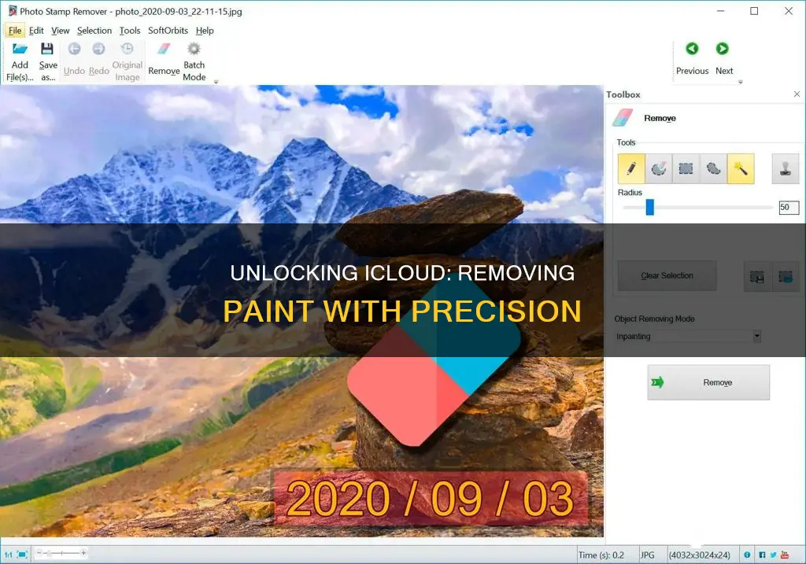Open the YouTube link icon
The width and height of the screenshot is (806, 564).
click(x=785, y=555)
